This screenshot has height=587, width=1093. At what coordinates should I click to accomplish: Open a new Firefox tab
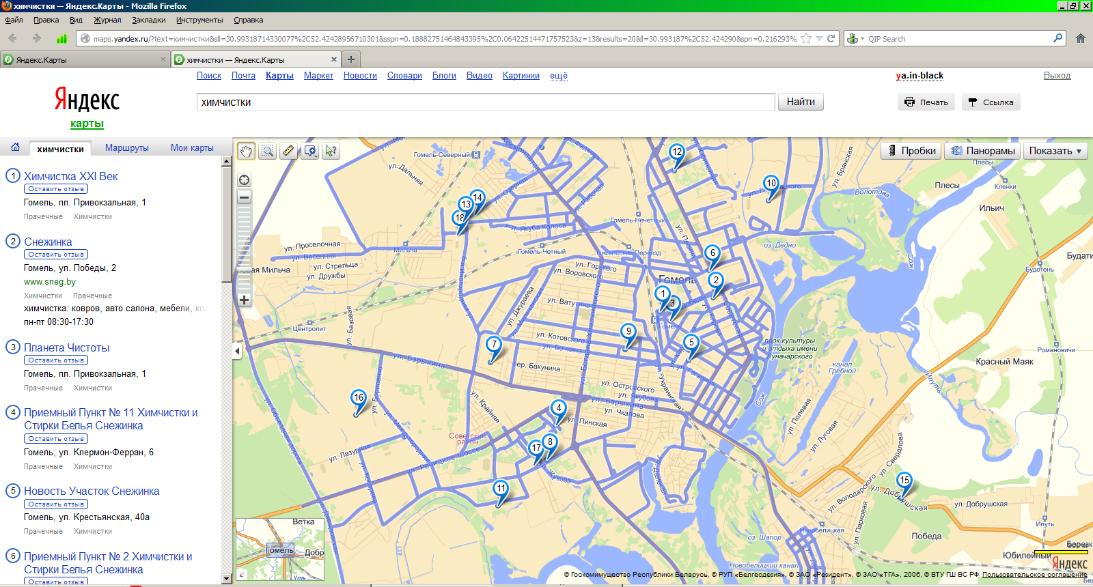pos(351,59)
